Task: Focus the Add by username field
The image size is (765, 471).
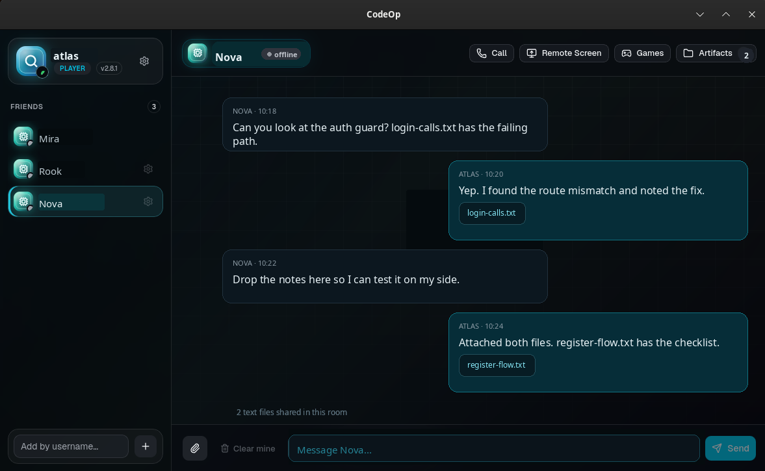Action: [x=71, y=446]
